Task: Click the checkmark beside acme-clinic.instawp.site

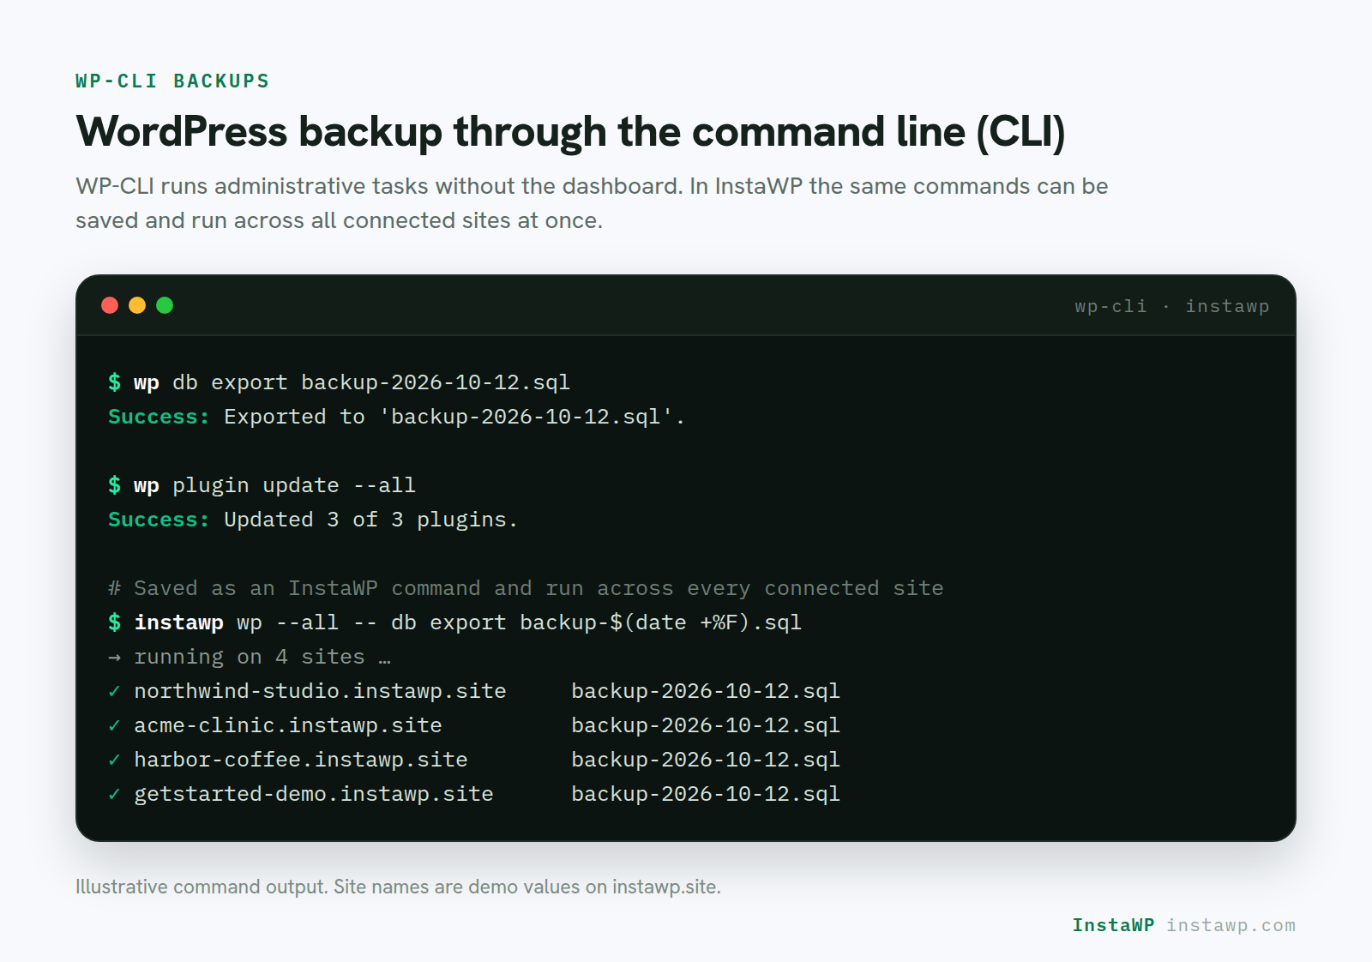Action: coord(114,725)
